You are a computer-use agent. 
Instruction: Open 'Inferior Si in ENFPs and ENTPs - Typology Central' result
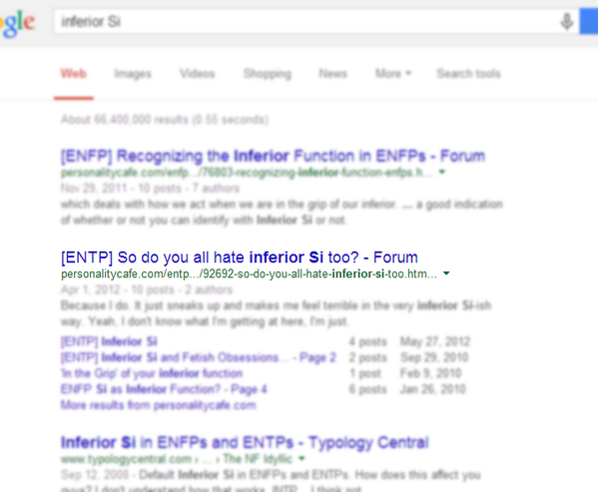tap(245, 442)
